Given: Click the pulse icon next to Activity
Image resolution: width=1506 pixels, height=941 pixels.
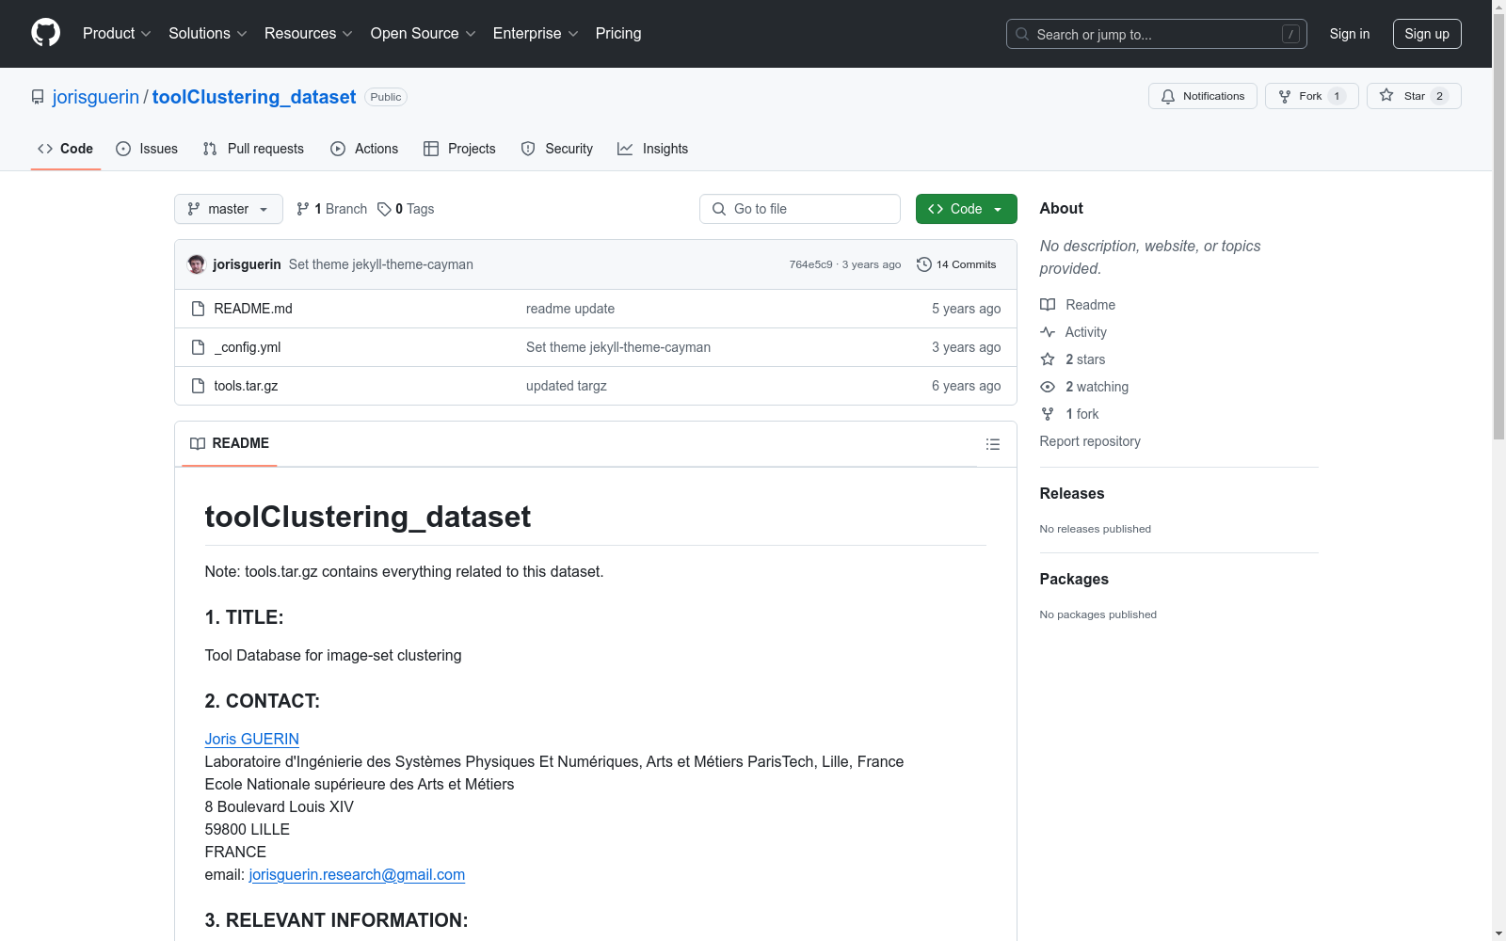Looking at the screenshot, I should [x=1048, y=332].
